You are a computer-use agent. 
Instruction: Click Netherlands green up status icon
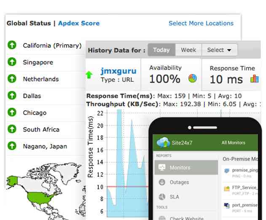point(12,78)
